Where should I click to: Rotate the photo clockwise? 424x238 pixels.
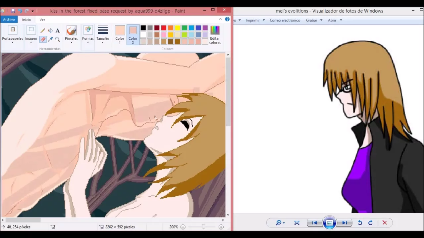coord(370,223)
